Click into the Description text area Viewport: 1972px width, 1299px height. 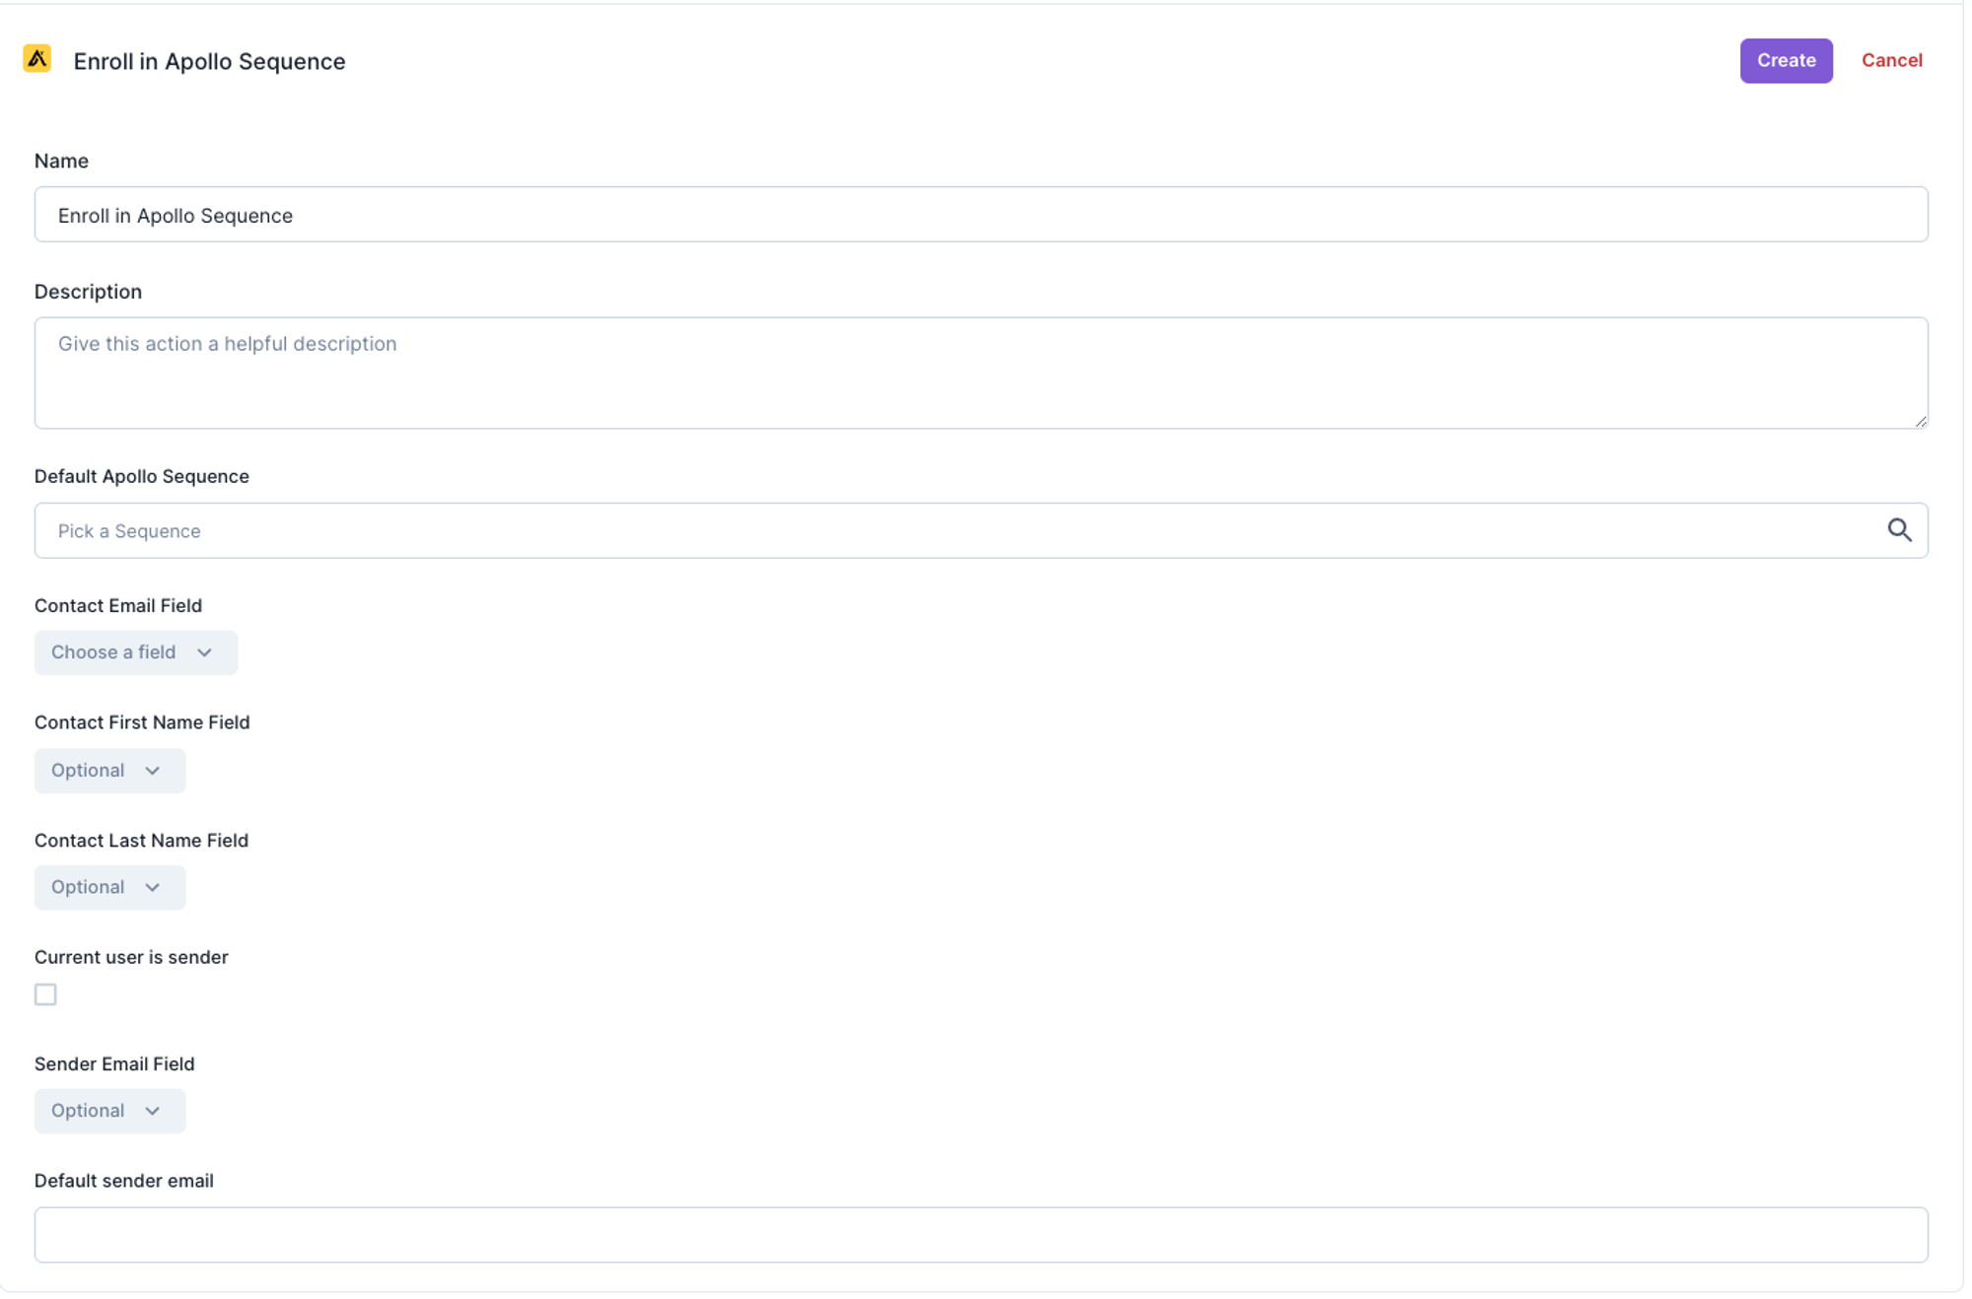pyautogui.click(x=981, y=373)
